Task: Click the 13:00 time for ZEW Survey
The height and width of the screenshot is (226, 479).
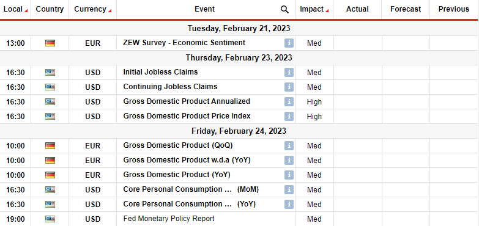Action: tap(15, 43)
